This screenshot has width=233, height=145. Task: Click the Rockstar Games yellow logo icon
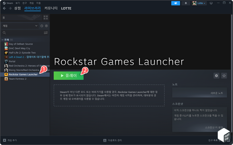click(x=6, y=74)
